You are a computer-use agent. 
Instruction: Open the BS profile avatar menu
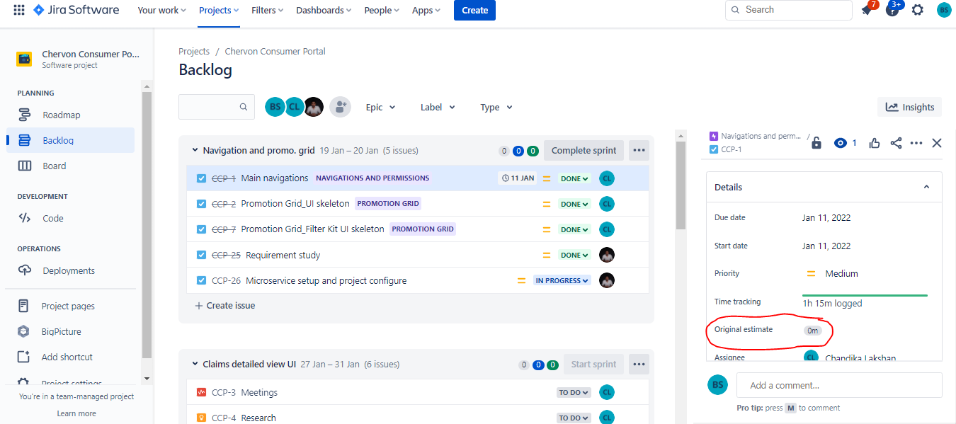[944, 10]
